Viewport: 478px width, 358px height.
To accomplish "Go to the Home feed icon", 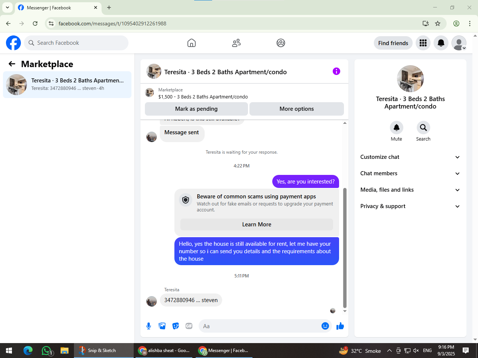I will (x=192, y=43).
